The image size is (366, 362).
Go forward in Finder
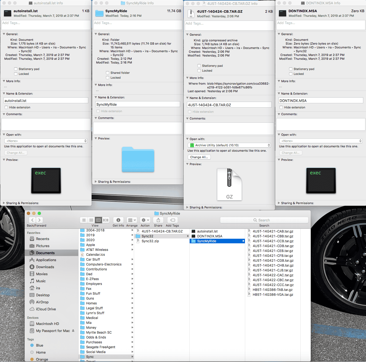tap(40, 220)
